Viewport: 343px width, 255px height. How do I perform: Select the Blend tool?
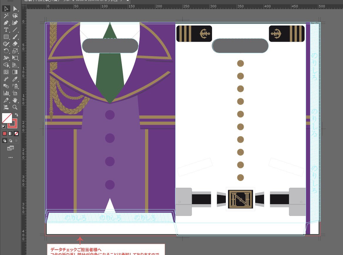pos(6,86)
